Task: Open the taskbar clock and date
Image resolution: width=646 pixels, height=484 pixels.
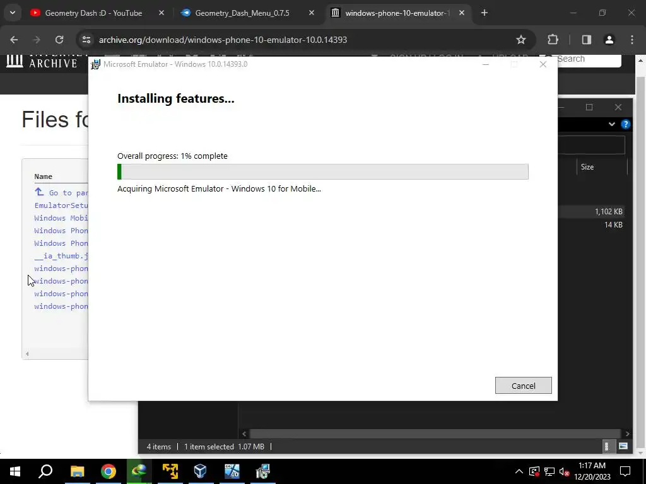Action: click(x=592, y=471)
